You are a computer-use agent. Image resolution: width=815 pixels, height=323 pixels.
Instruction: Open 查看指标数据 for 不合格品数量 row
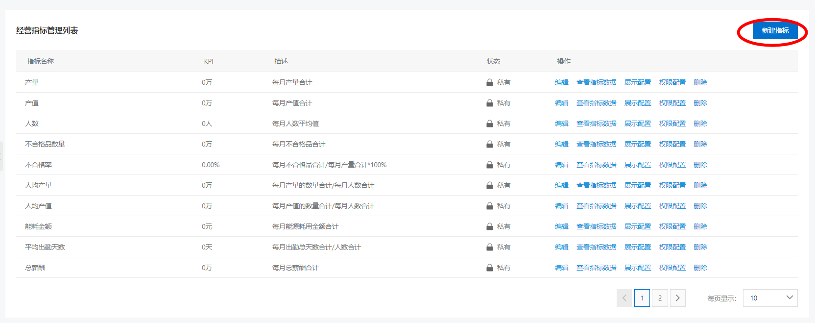[596, 144]
